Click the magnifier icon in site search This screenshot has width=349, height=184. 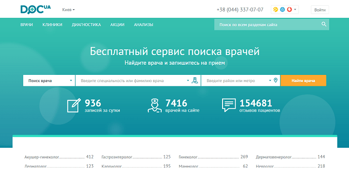[x=324, y=24]
